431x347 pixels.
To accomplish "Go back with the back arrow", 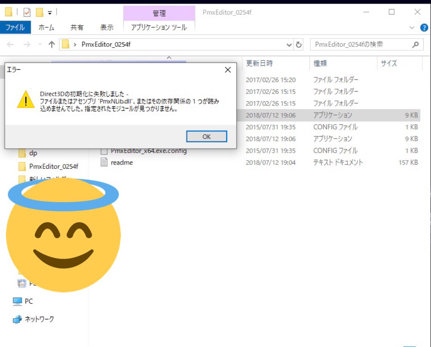I will (10, 44).
